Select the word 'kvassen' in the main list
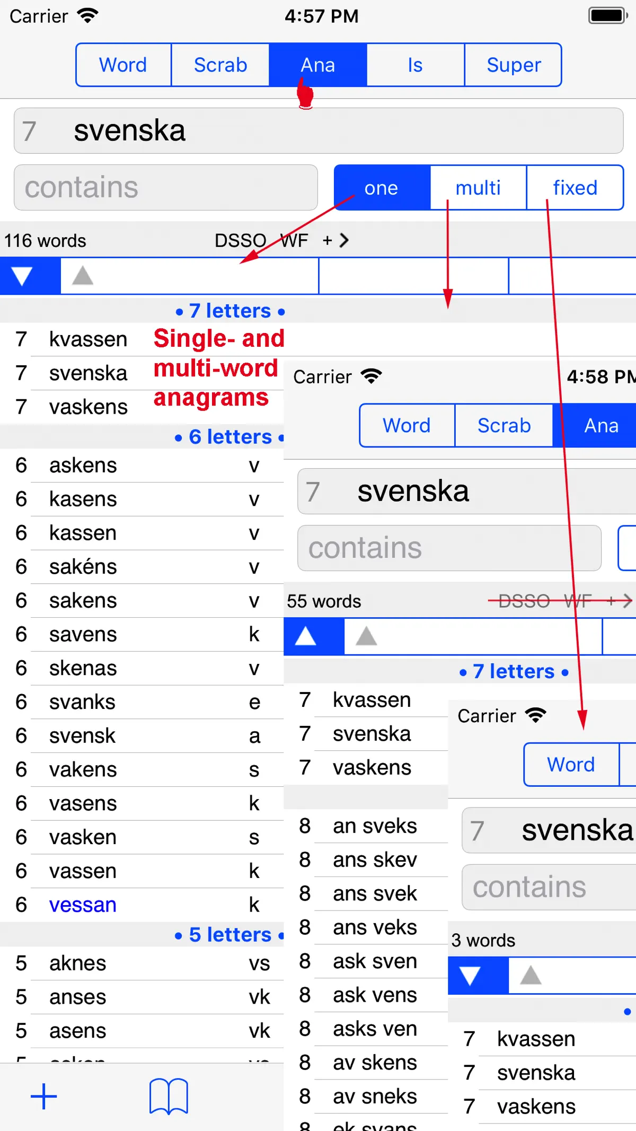The height and width of the screenshot is (1131, 636). [88, 339]
